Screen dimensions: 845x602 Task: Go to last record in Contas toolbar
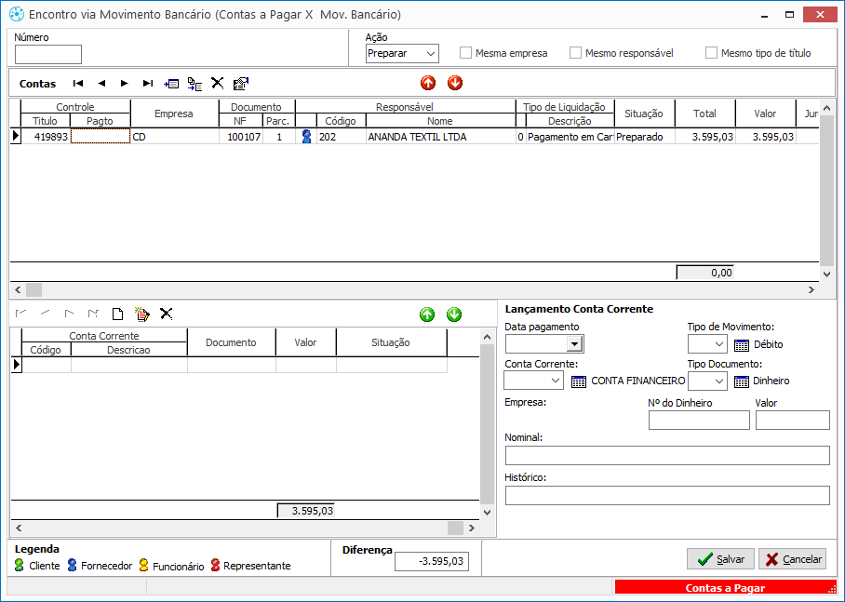(x=148, y=83)
